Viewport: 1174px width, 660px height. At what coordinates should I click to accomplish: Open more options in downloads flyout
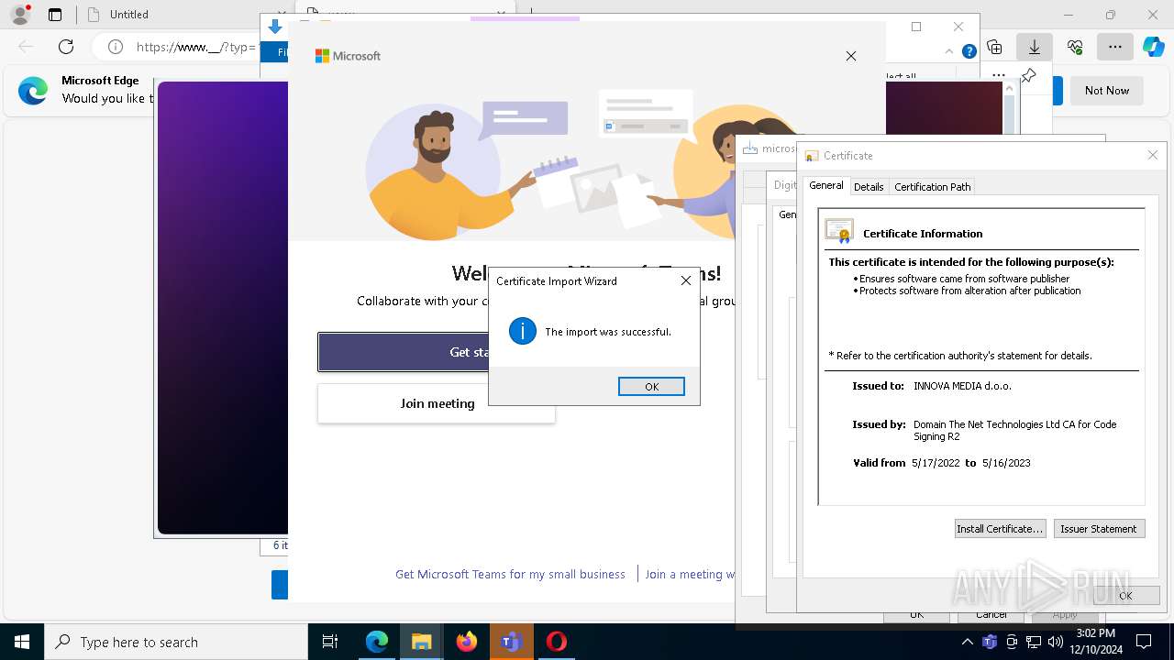click(x=999, y=75)
